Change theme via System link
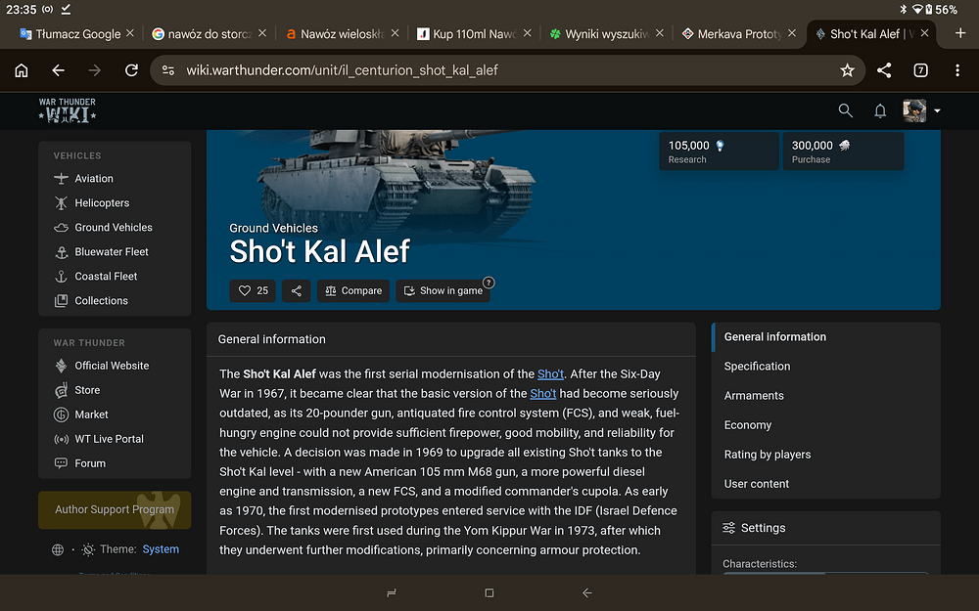Screen dimensions: 979x611 pyautogui.click(x=161, y=549)
